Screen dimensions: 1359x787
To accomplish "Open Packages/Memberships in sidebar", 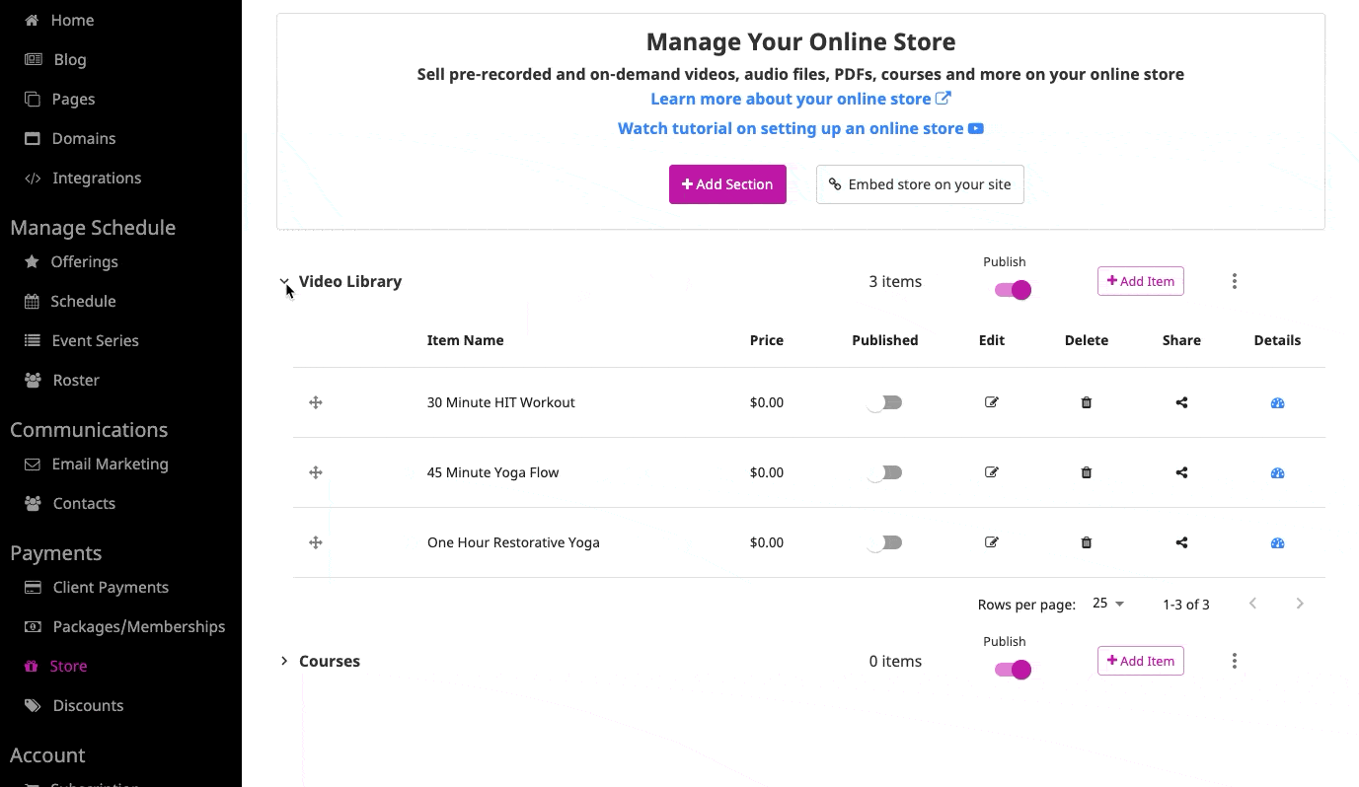I will pos(139,626).
